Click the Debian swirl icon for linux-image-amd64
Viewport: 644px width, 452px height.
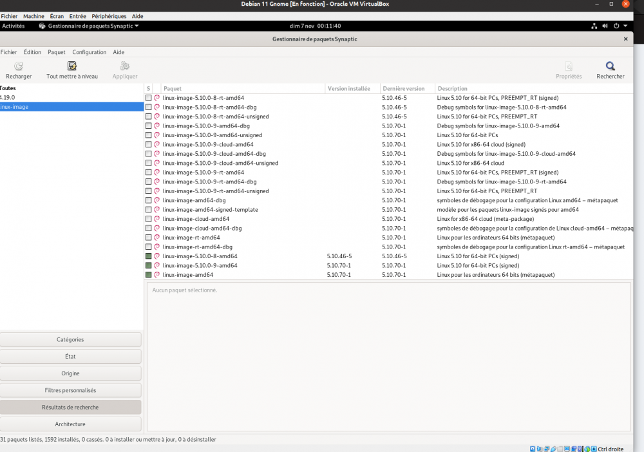click(156, 275)
